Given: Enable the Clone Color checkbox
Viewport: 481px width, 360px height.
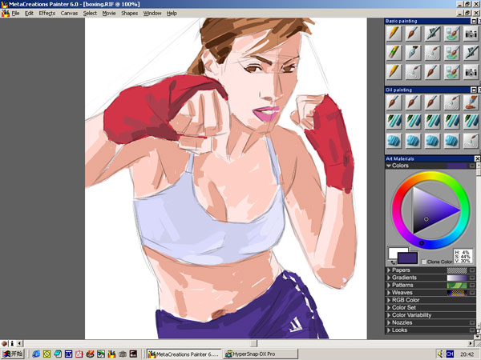Looking at the screenshot, I should pos(424,262).
